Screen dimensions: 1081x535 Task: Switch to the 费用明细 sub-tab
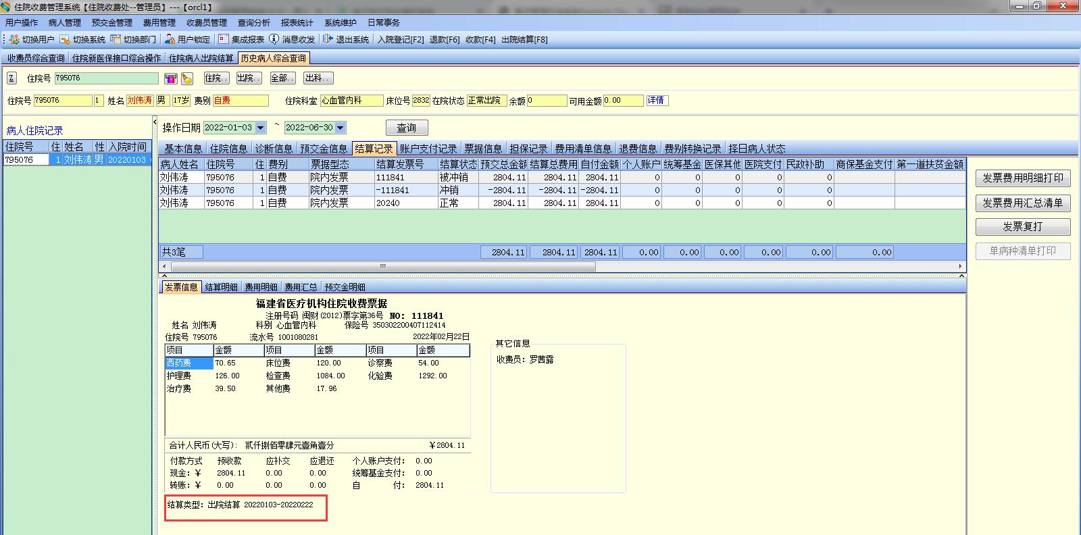tap(261, 287)
